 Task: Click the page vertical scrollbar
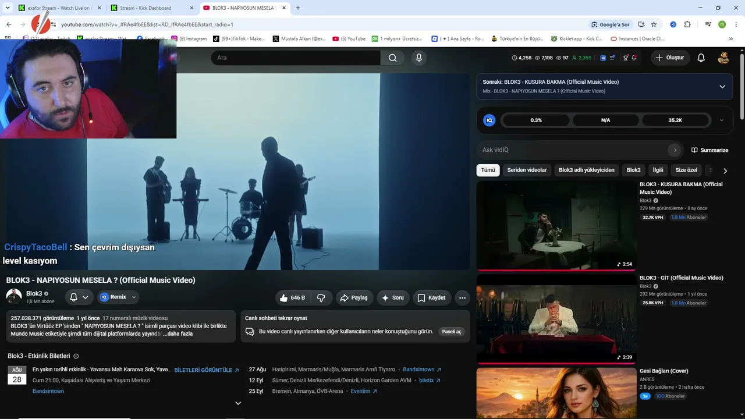tap(742, 87)
